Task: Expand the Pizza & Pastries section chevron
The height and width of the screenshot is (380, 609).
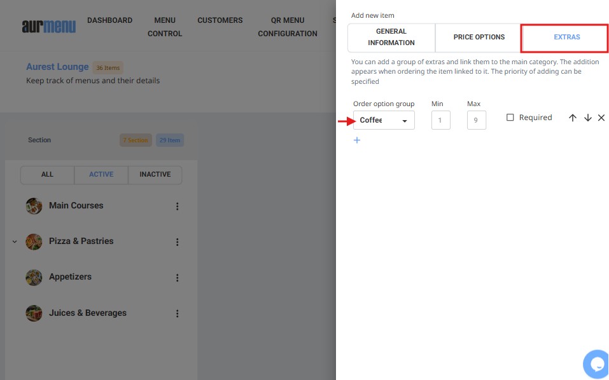Action: click(15, 241)
